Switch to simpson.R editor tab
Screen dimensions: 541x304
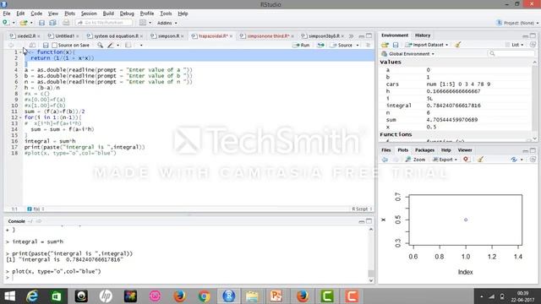[x=168, y=35]
